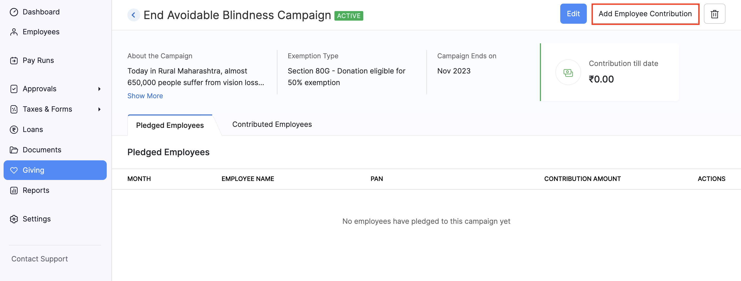This screenshot has width=741, height=281.
Task: Open the Contact Support link
Action: [x=40, y=259]
